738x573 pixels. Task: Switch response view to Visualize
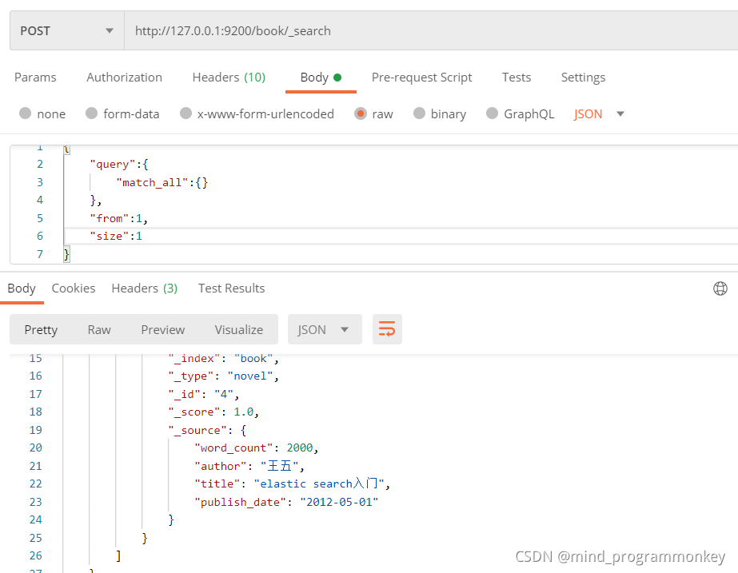coord(238,329)
